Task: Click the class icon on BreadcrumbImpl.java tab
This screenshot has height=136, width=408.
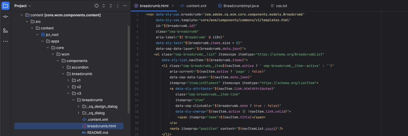Action: [x=220, y=6]
